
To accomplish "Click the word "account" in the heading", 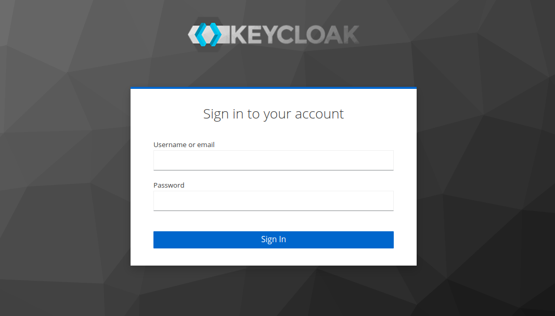I will click(x=319, y=114).
